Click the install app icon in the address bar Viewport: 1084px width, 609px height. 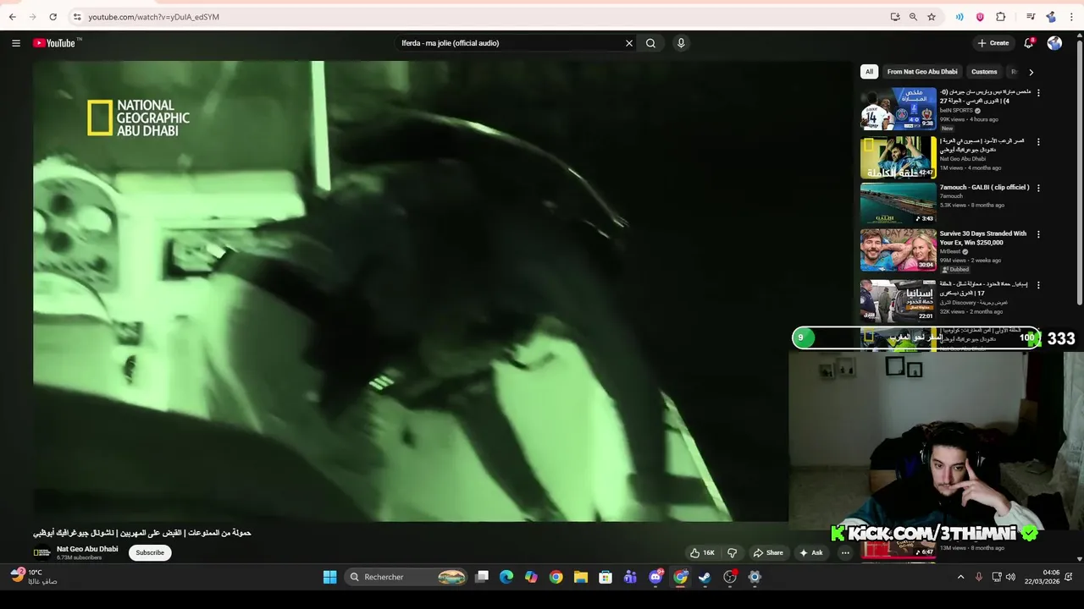tap(895, 17)
